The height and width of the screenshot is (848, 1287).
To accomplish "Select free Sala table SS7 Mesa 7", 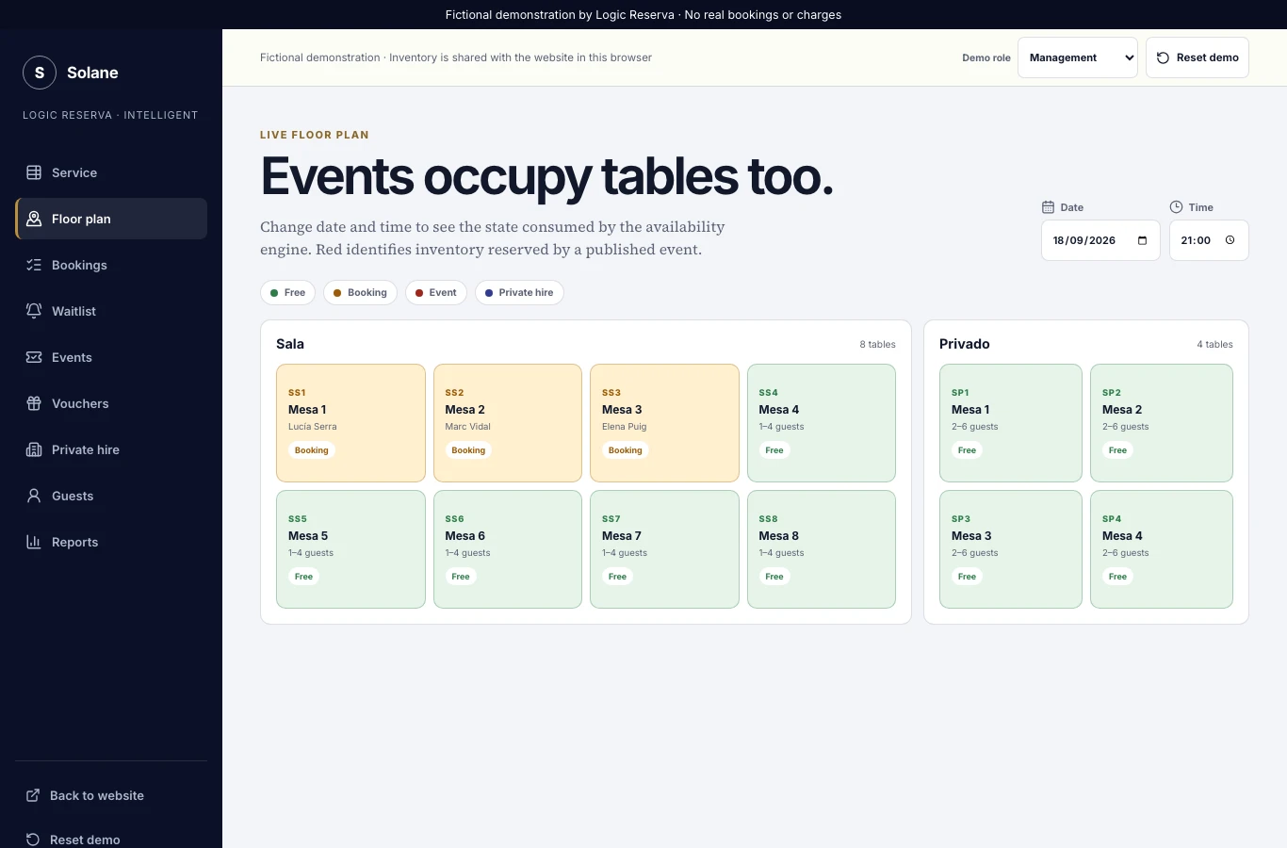I will pos(664,549).
